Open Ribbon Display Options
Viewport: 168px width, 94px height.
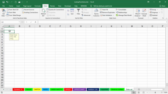pos(148,2)
